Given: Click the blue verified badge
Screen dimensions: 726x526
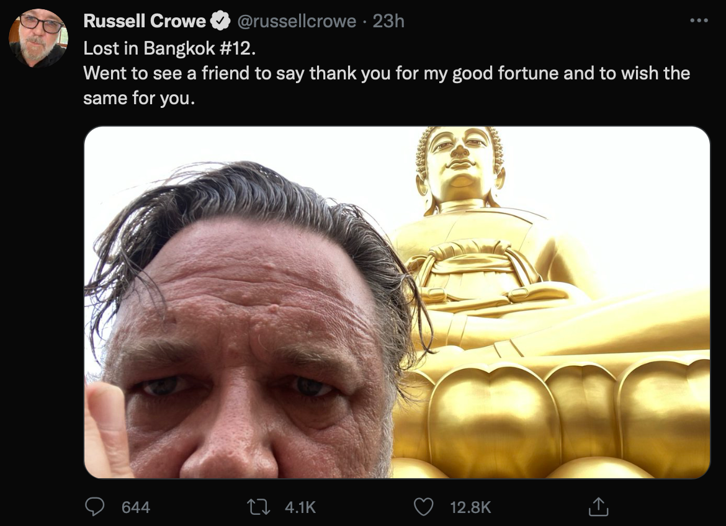Looking at the screenshot, I should tap(220, 21).
